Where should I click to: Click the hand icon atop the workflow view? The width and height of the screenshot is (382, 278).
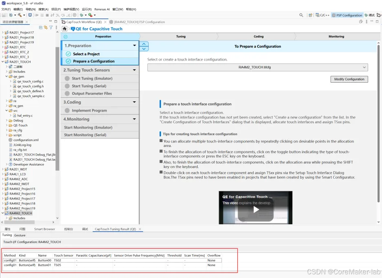click(x=361, y=22)
